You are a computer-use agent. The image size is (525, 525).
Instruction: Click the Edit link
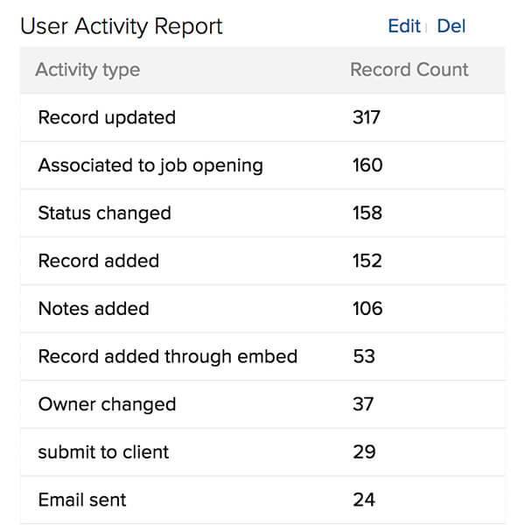pos(403,26)
